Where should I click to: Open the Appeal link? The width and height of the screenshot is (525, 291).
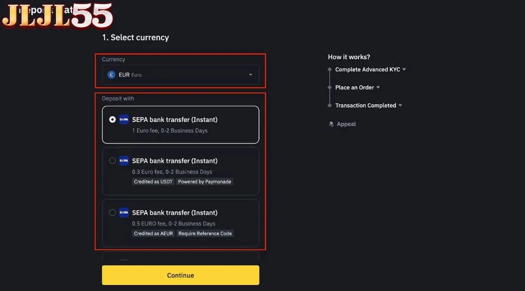pos(345,124)
